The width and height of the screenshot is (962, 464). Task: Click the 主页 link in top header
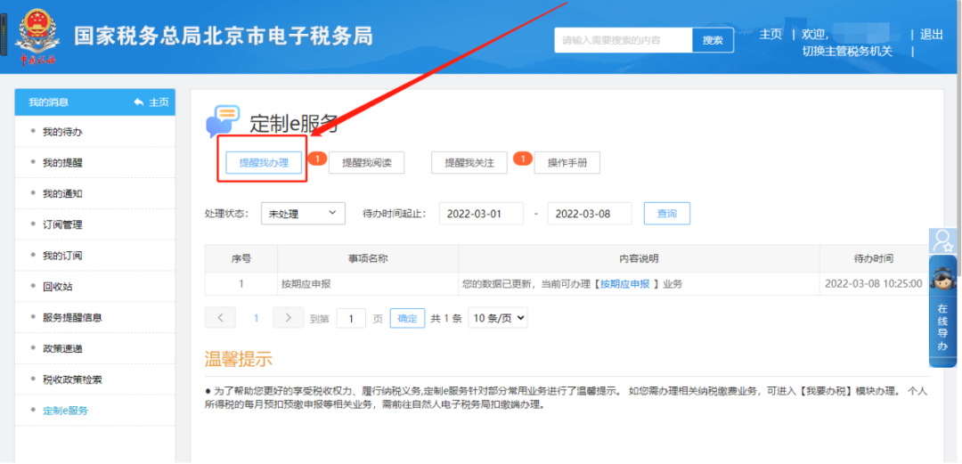tap(770, 35)
